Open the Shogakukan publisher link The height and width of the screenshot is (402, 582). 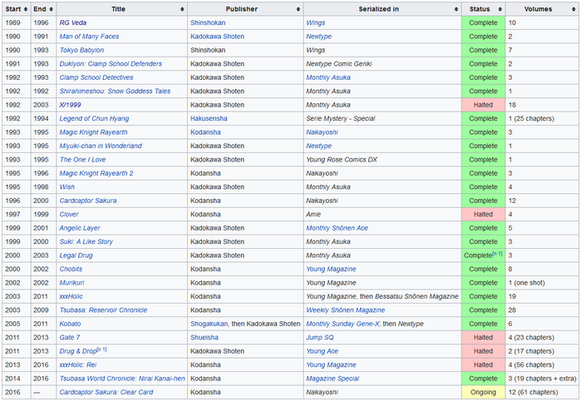tap(209, 324)
